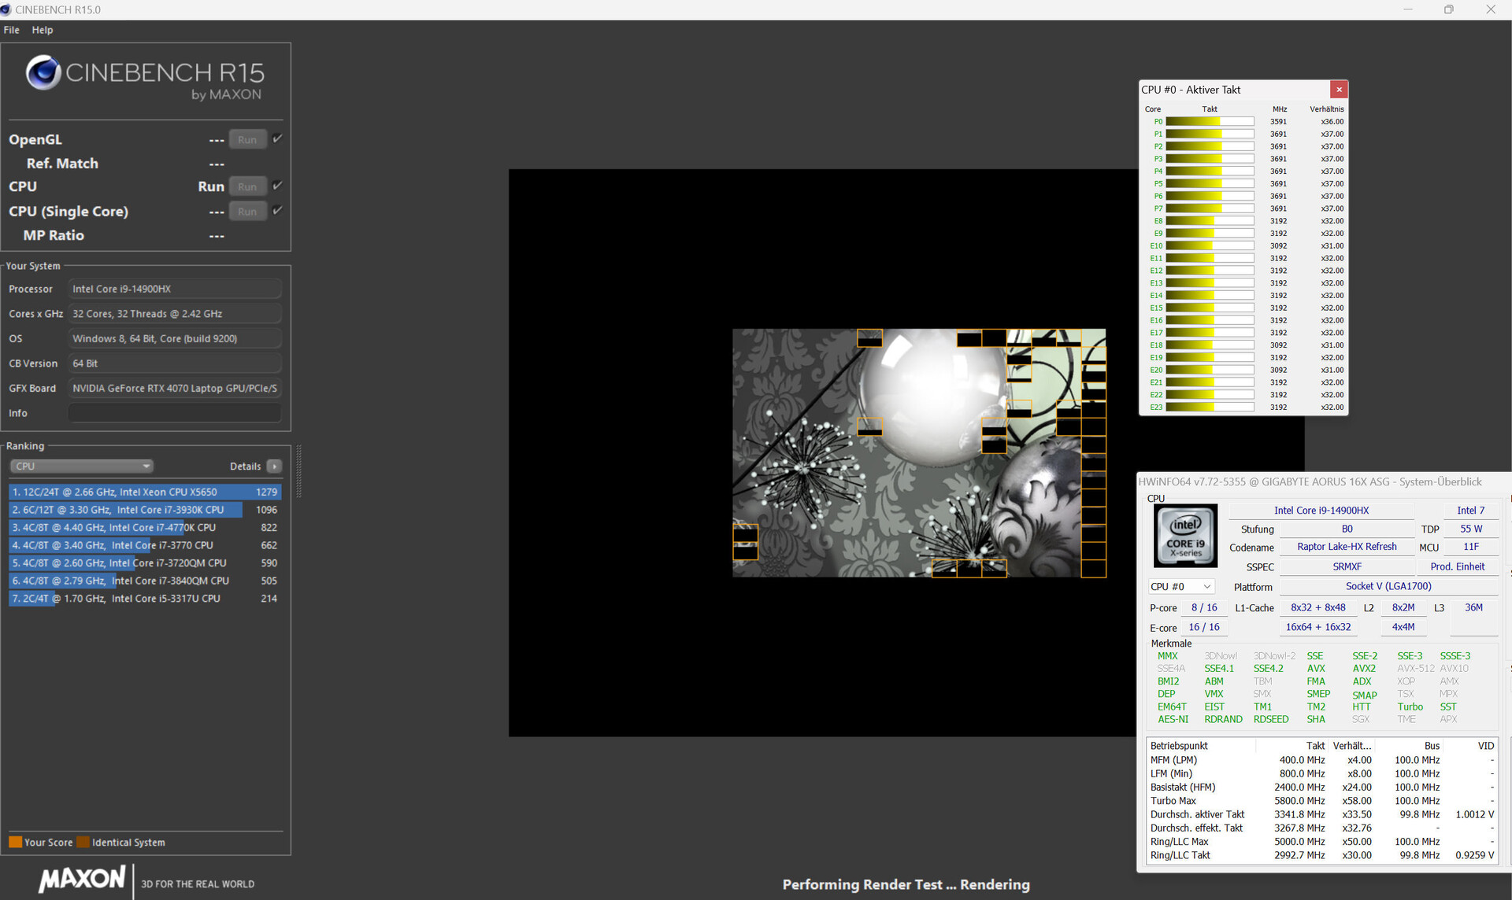This screenshot has height=900, width=1512.
Task: Click the Intel Core i9 chip logo in HWiNFO
Action: [x=1185, y=535]
